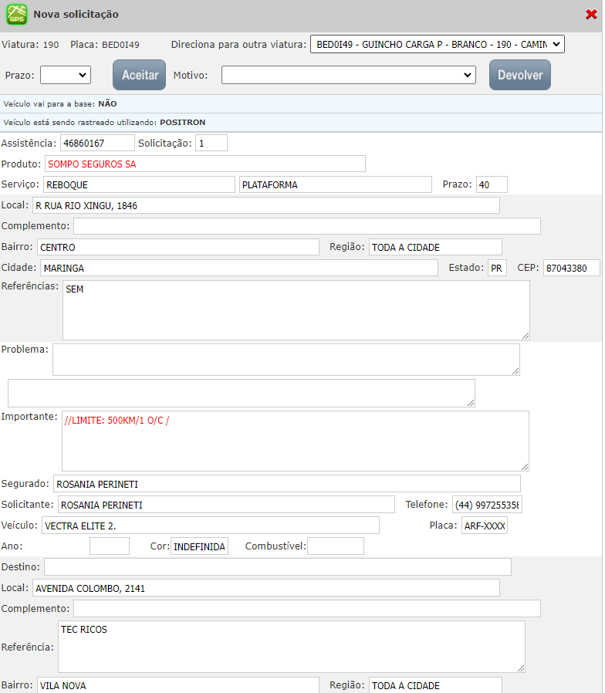This screenshot has height=693, width=605.
Task: Click the Importante text area with LIMITE
Action: (296, 441)
